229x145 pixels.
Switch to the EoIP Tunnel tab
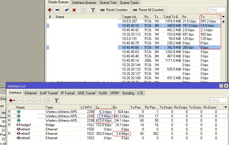point(49,93)
